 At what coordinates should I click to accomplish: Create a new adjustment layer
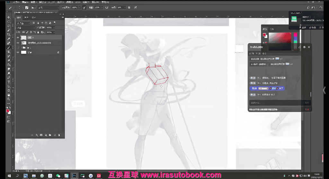pyautogui.click(x=46, y=135)
